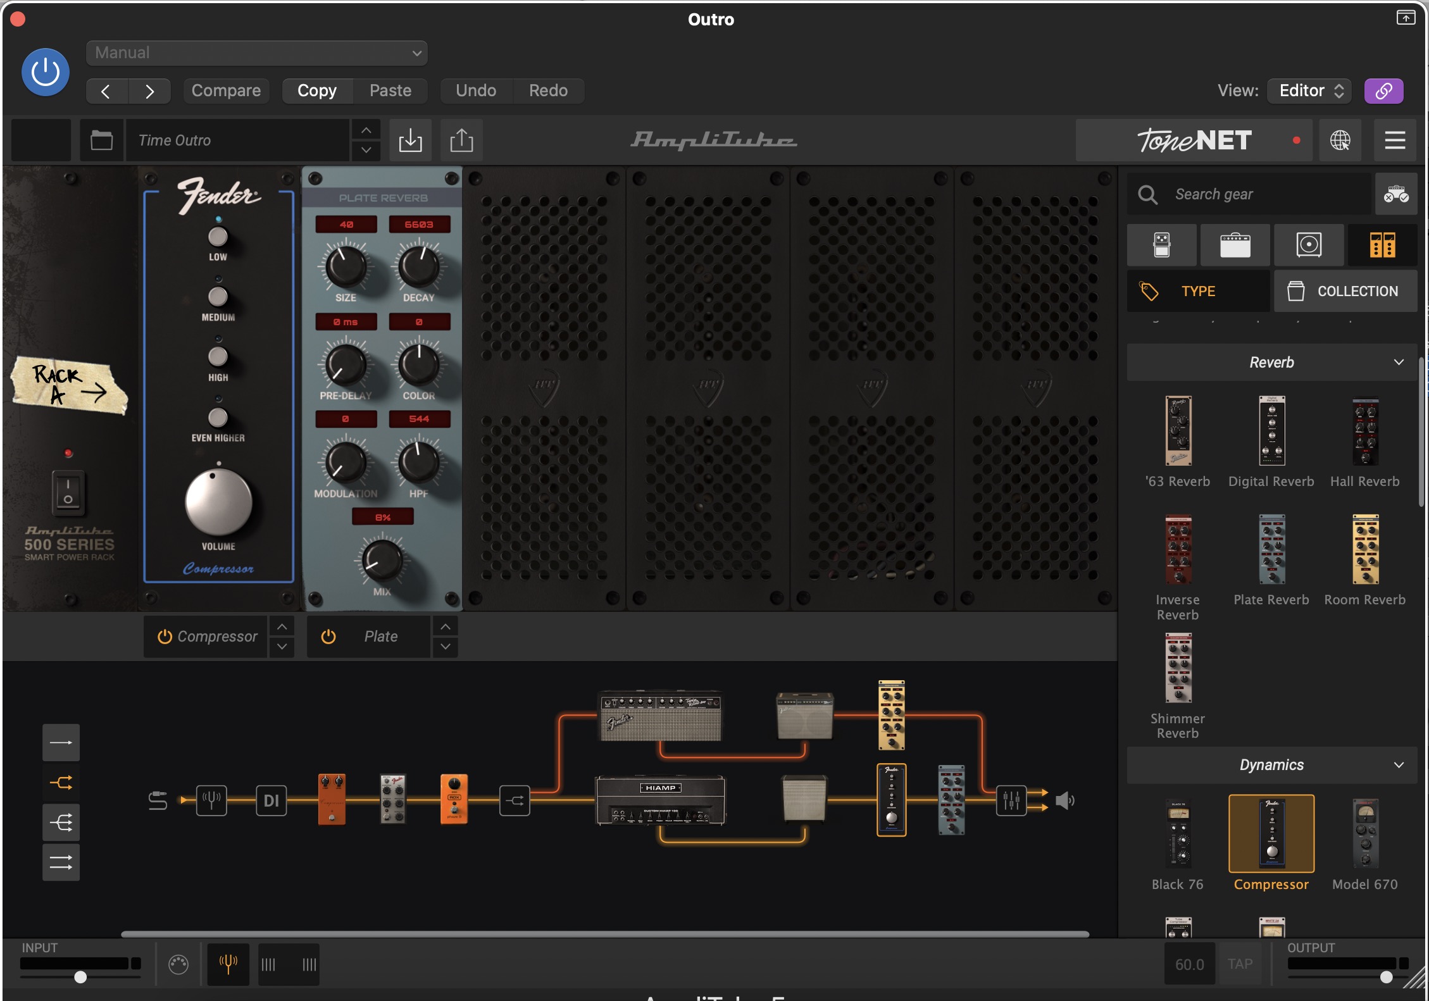Flip the rack power rocker switch
The height and width of the screenshot is (1001, 1429).
click(x=68, y=492)
